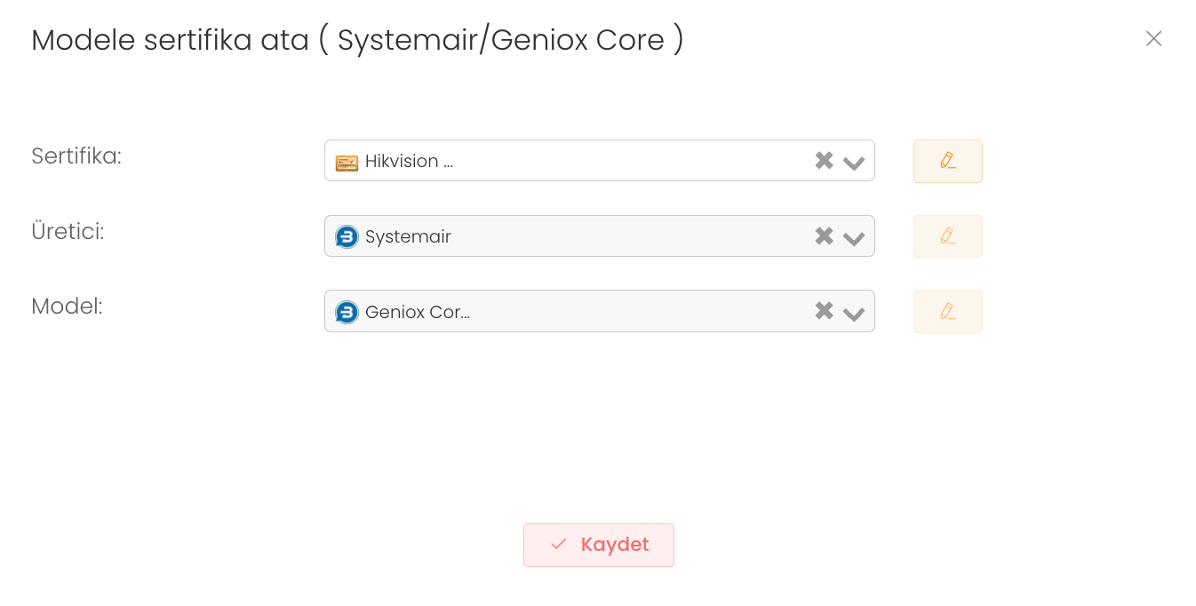Click the Model: field label
Screen dimensions: 1196x606
(67, 307)
